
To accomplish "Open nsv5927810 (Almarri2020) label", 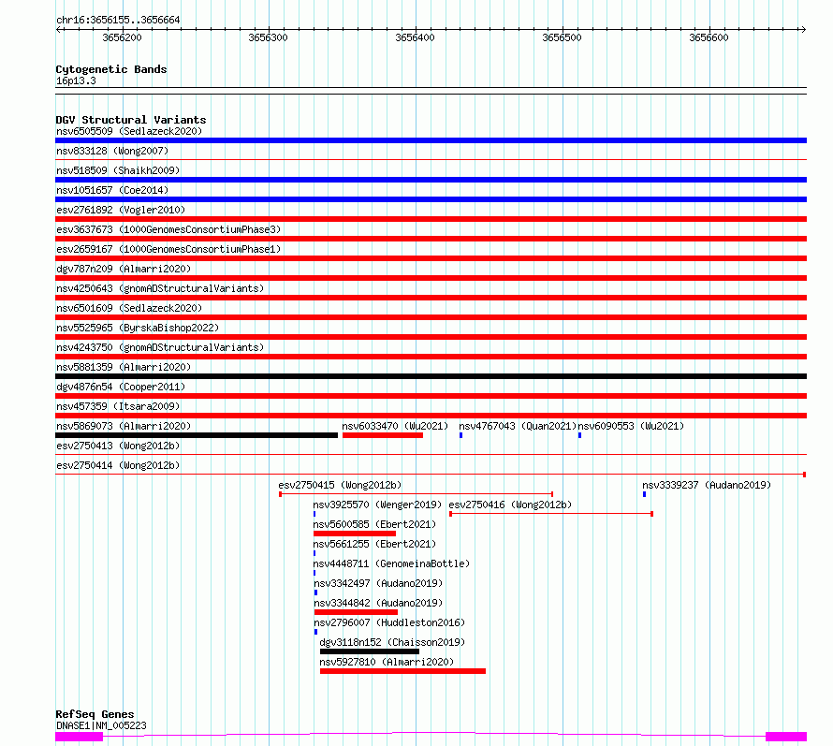I will [x=387, y=662].
